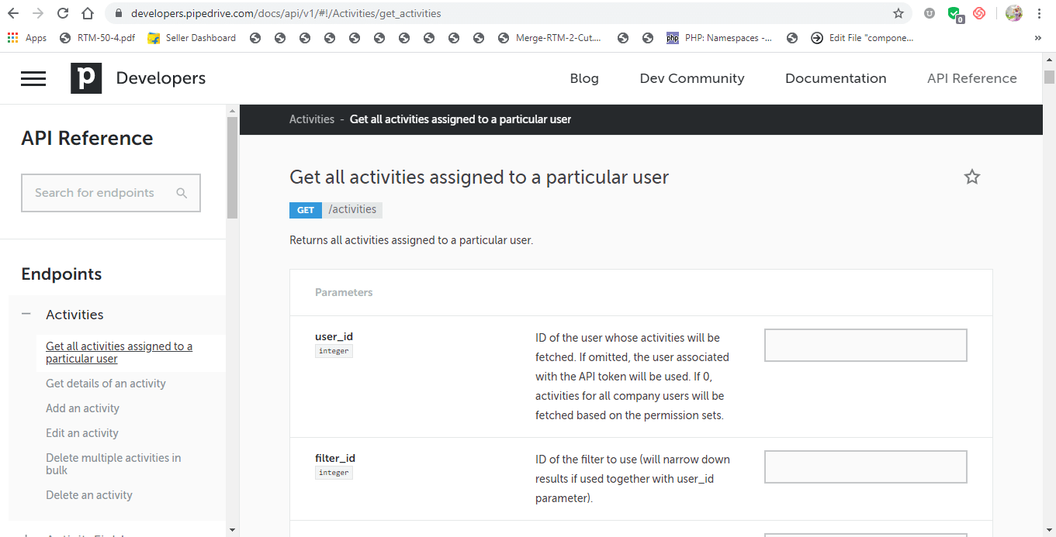The width and height of the screenshot is (1056, 537).
Task: Switch to the Documentation section
Action: (836, 78)
